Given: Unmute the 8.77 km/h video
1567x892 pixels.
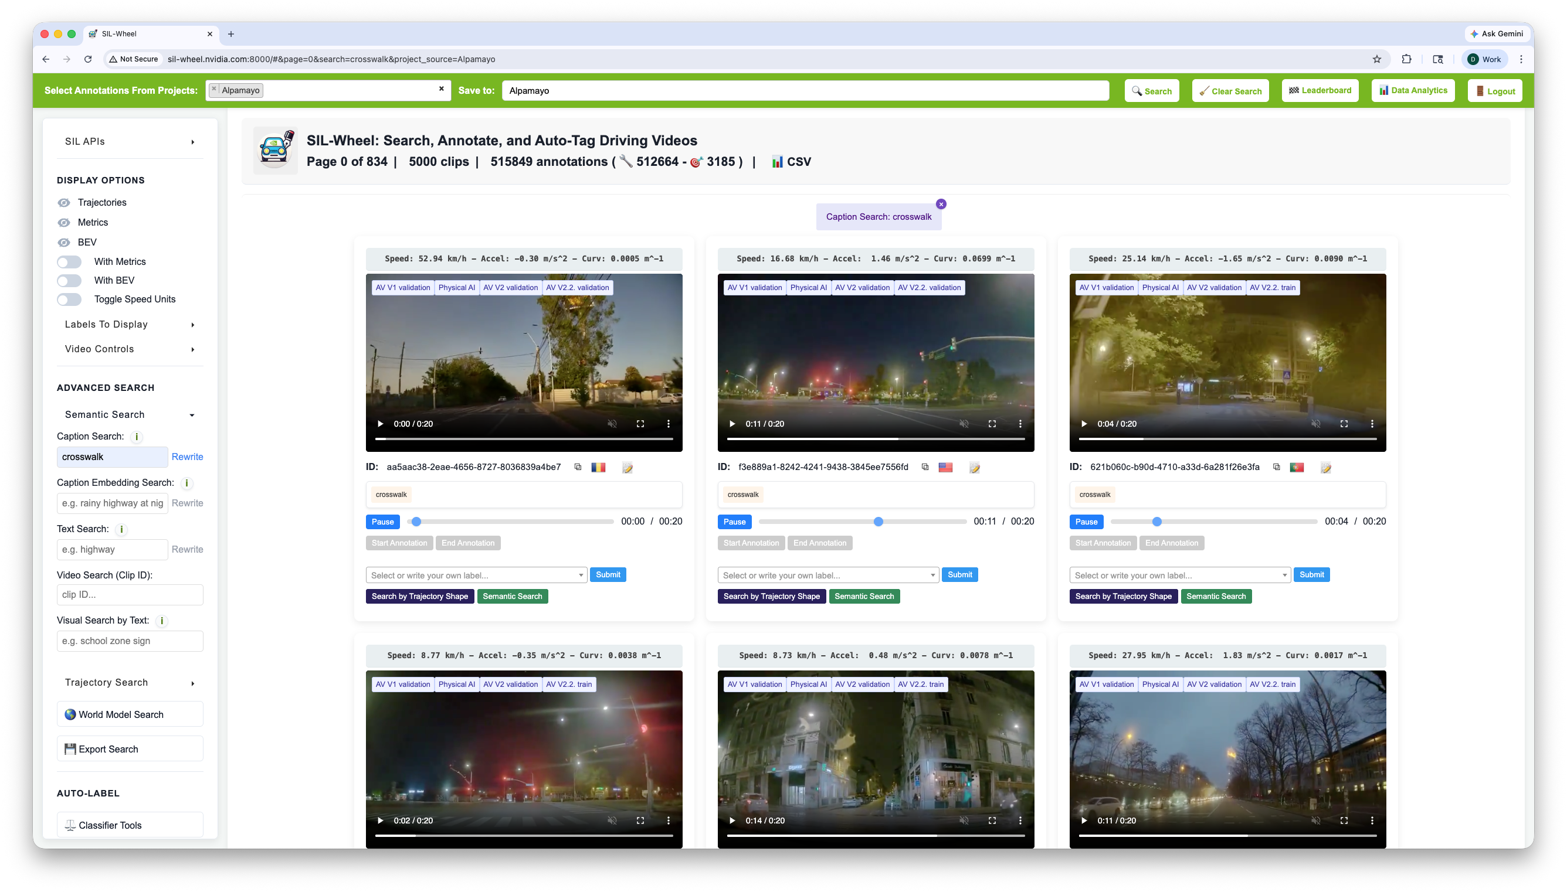Looking at the screenshot, I should [x=612, y=821].
